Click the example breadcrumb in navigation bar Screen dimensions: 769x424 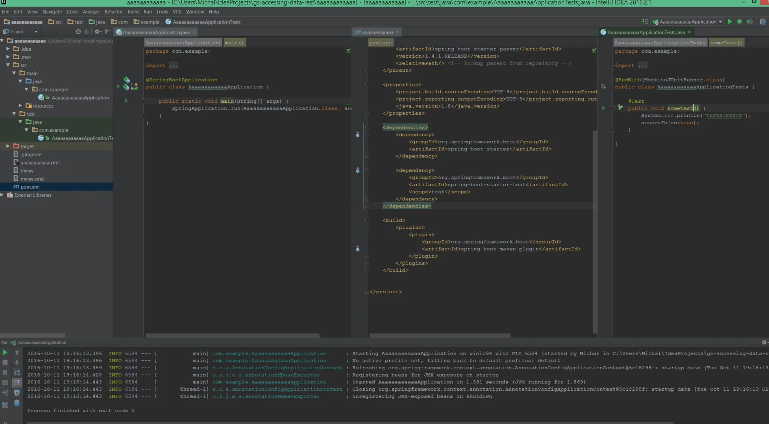point(150,22)
